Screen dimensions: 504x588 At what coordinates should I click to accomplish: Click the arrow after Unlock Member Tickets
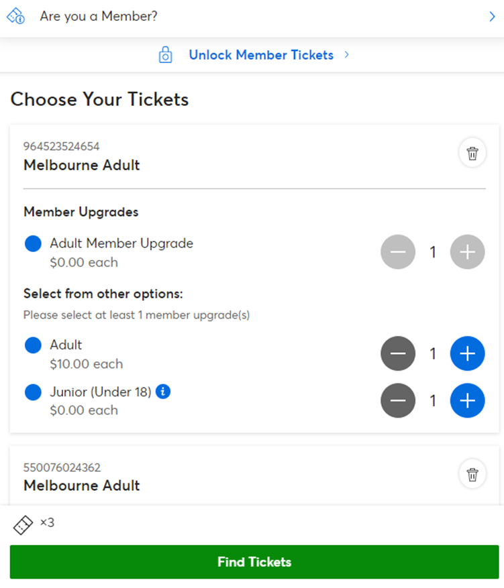tap(346, 55)
